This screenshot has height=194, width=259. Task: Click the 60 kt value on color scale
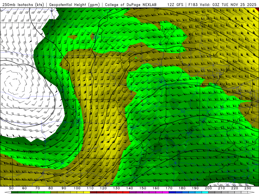(25, 188)
